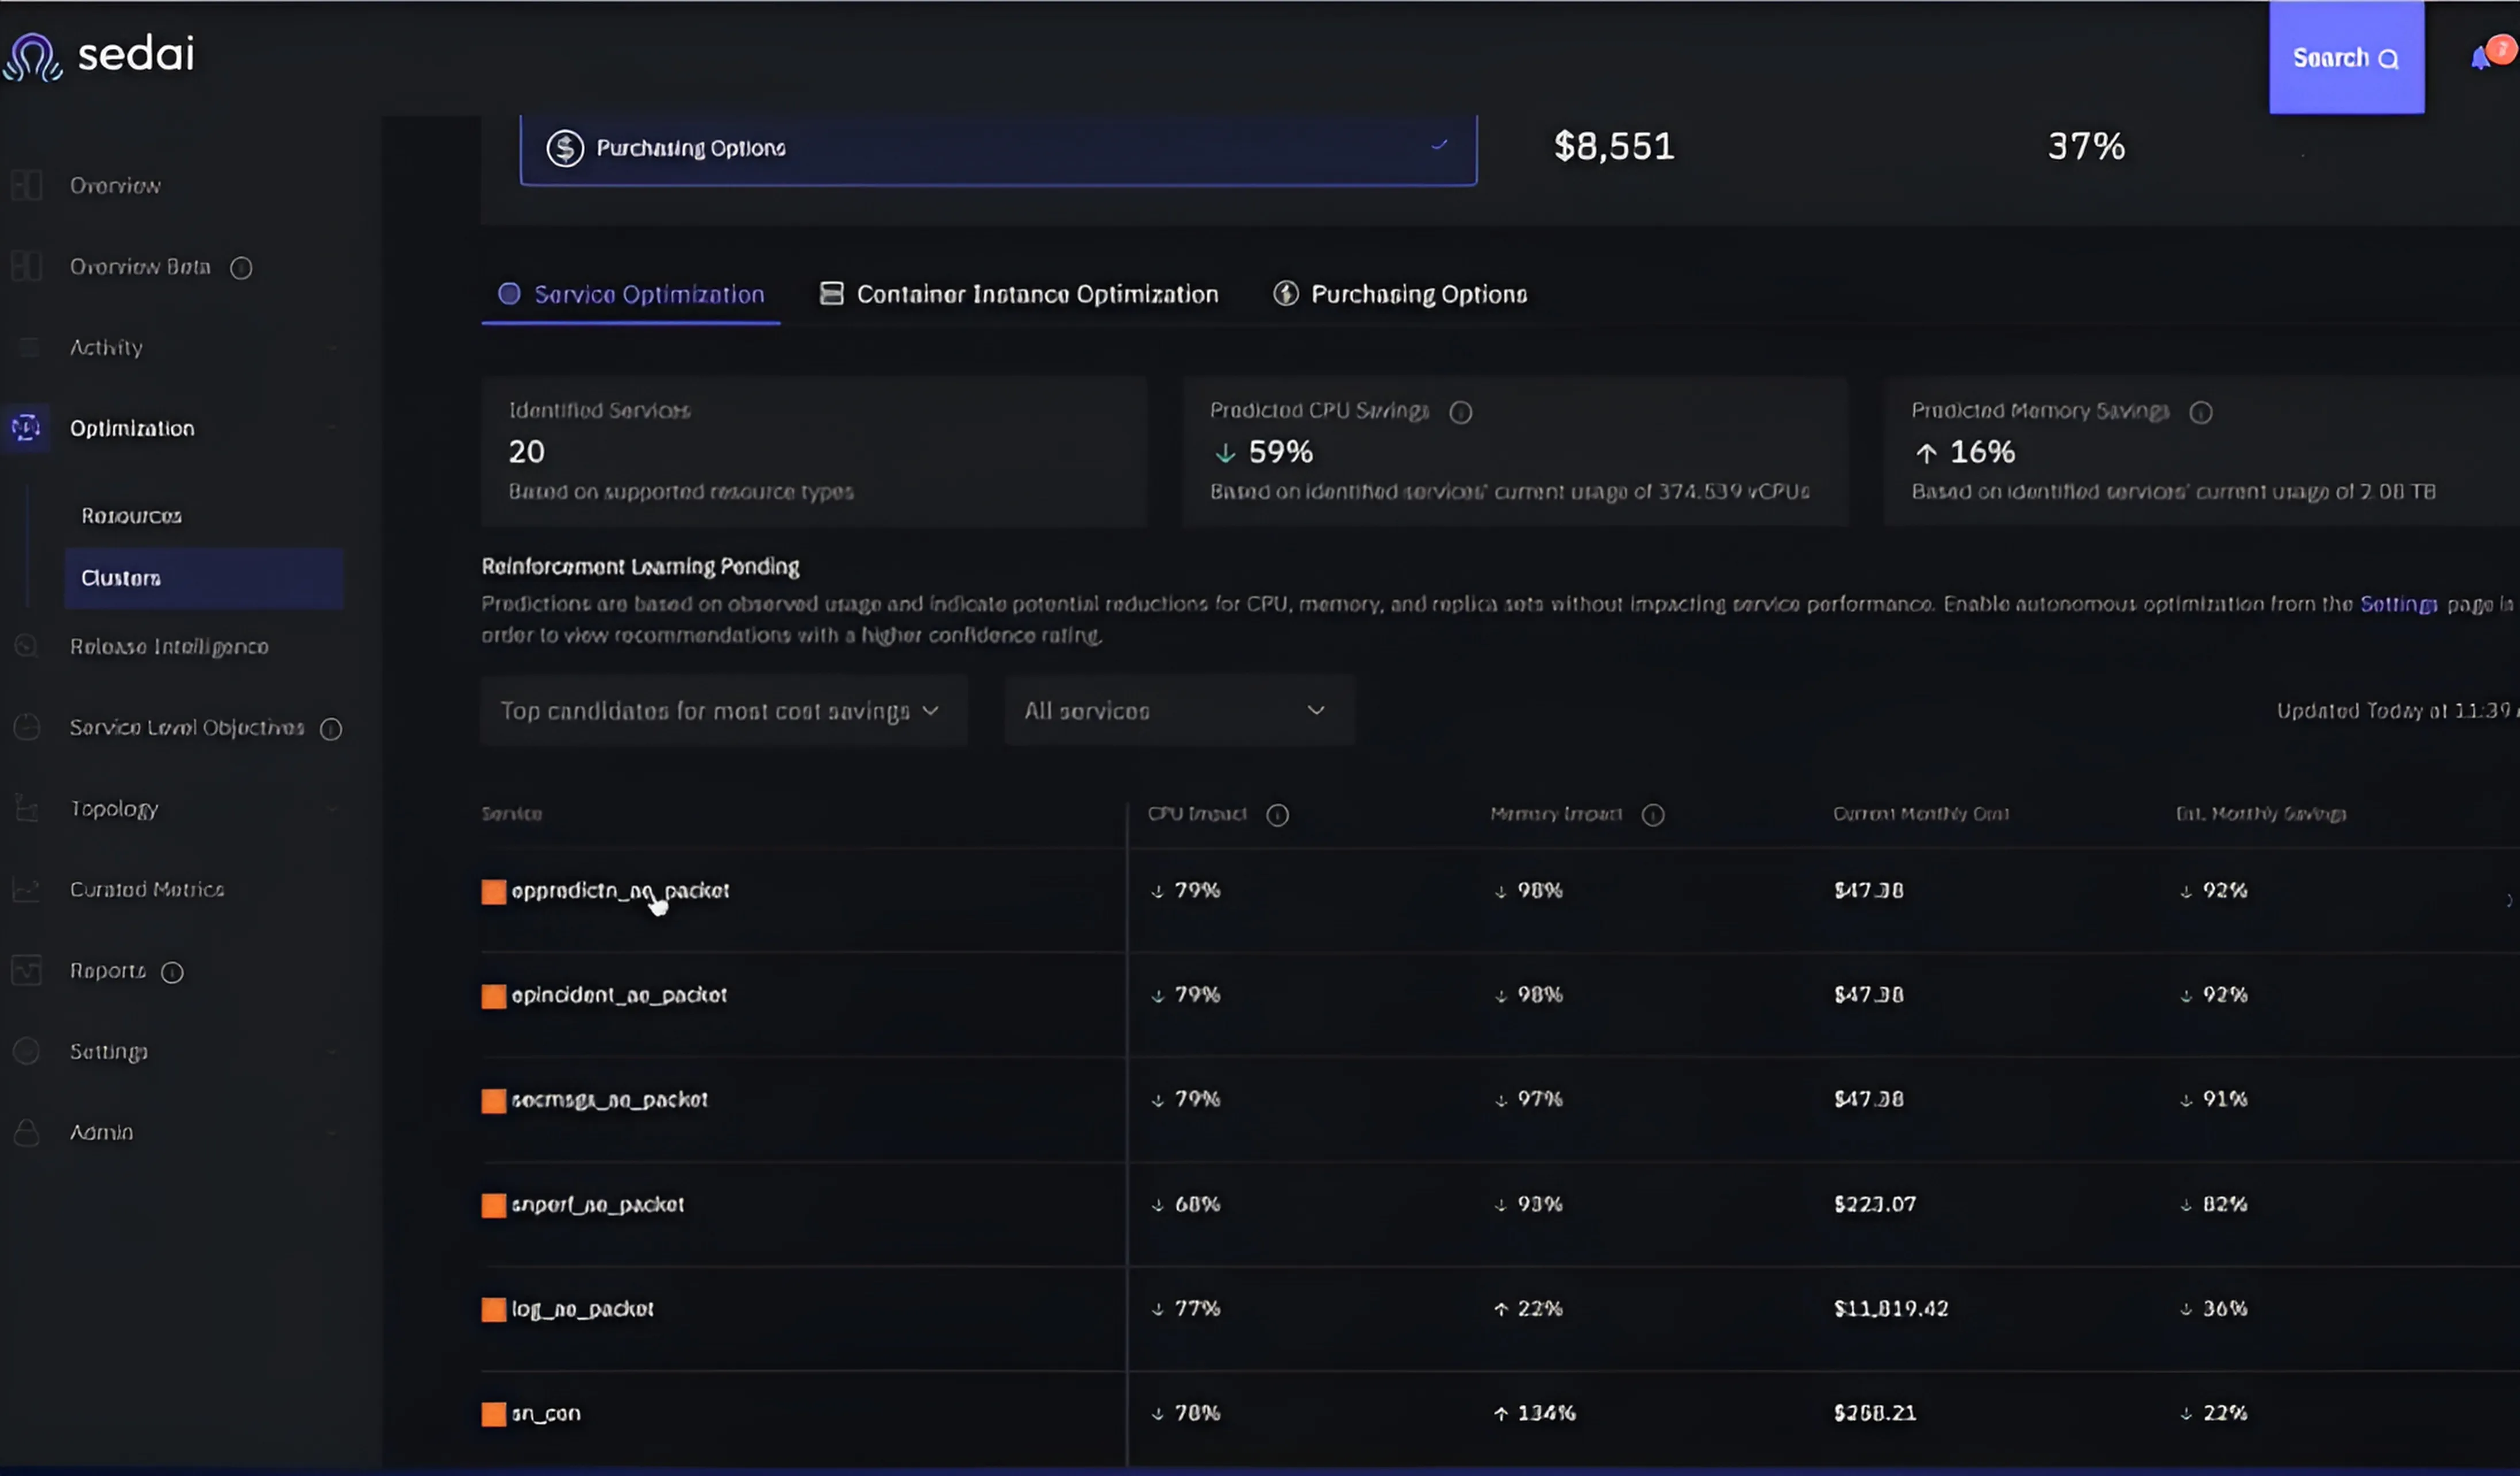Click the Optimization sidebar icon
Screen dimensions: 2520x1476
[26, 428]
